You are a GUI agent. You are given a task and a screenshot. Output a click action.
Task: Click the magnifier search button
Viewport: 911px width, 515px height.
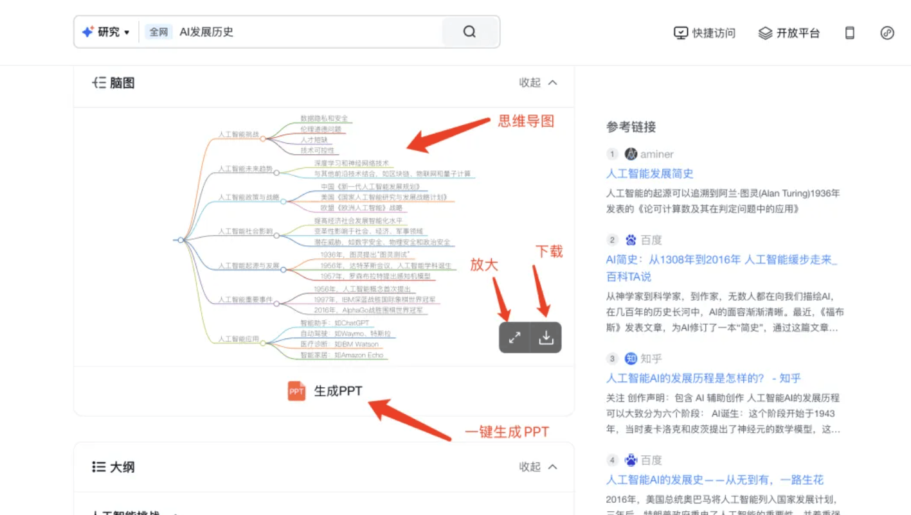click(470, 32)
